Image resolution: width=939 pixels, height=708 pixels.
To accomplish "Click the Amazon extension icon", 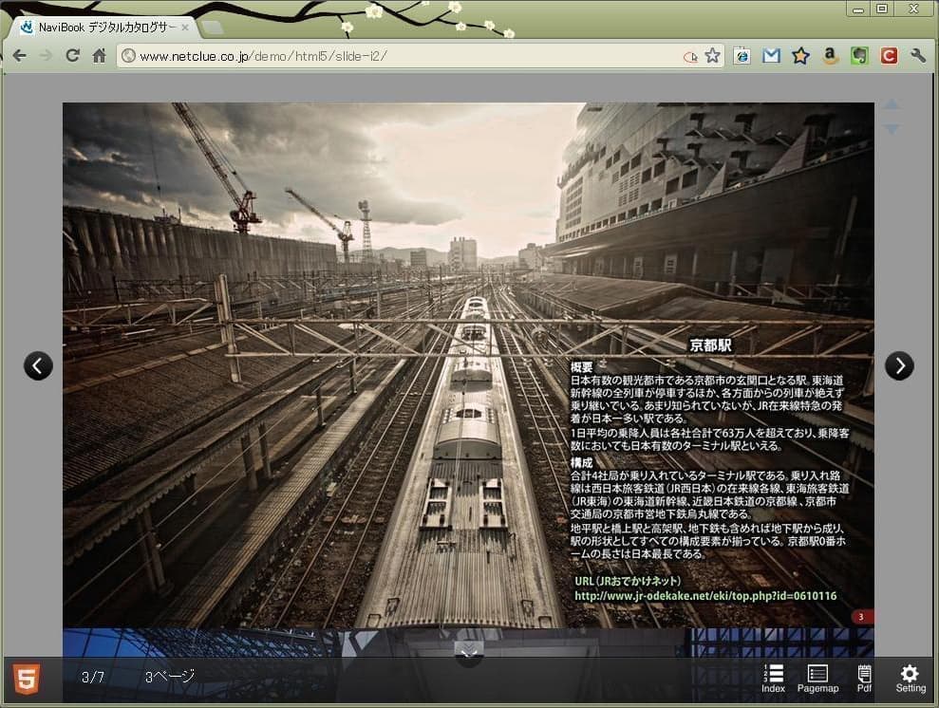I will pyautogui.click(x=830, y=56).
